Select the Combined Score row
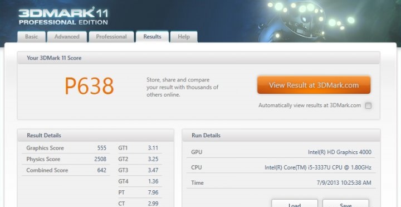 (x=66, y=170)
